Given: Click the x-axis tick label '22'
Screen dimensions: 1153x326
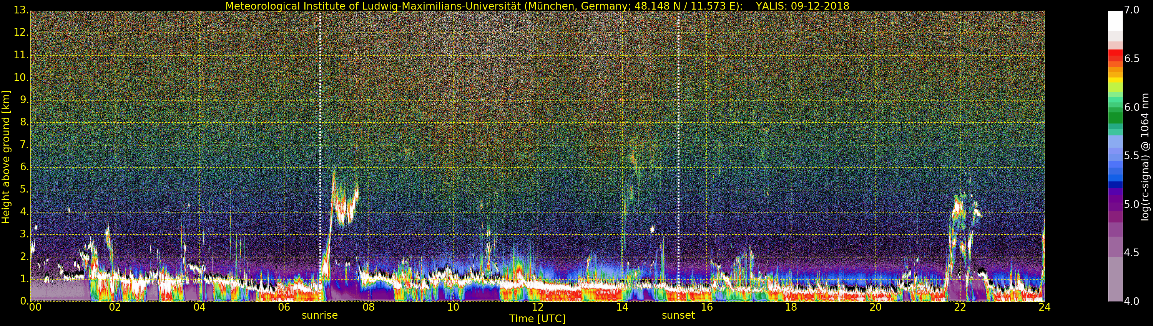Looking at the screenshot, I should pos(960,307).
